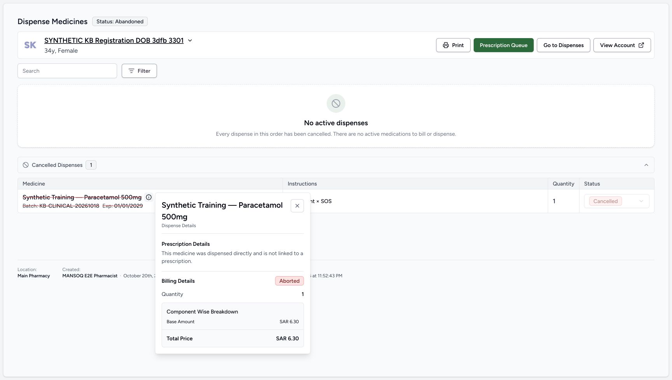The width and height of the screenshot is (672, 380).
Task: Collapse the Cancelled Dispenses section
Action: [x=646, y=165]
